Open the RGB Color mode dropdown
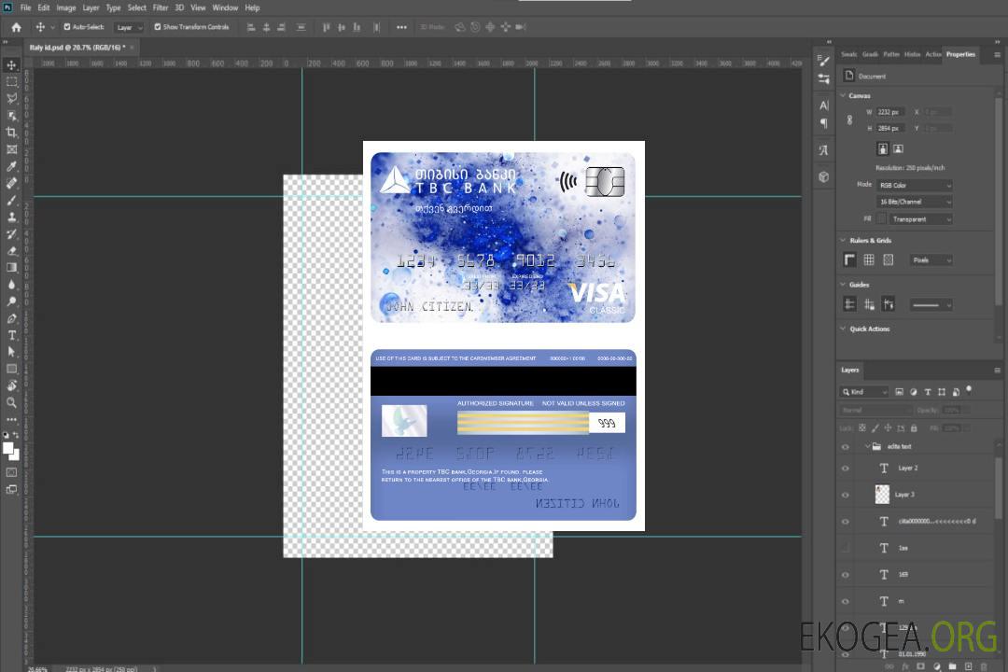Image resolution: width=1008 pixels, height=672 pixels. (914, 185)
